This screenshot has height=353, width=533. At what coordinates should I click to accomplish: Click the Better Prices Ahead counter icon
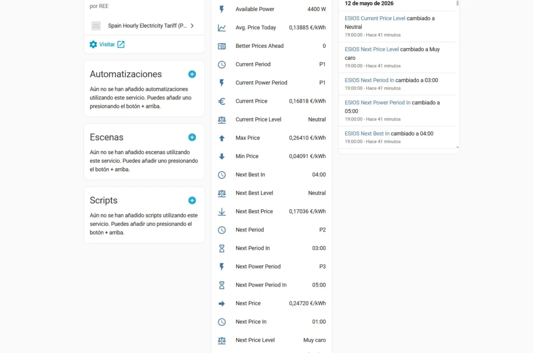coord(222,46)
